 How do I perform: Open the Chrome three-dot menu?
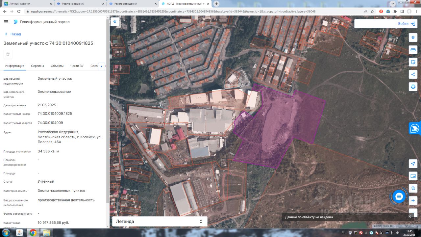click(x=416, y=11)
